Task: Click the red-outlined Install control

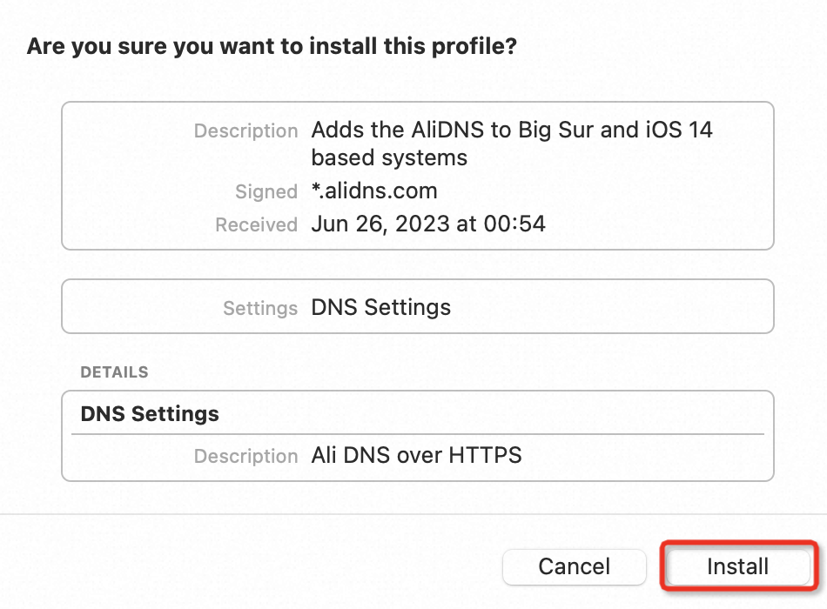Action: pos(738,566)
